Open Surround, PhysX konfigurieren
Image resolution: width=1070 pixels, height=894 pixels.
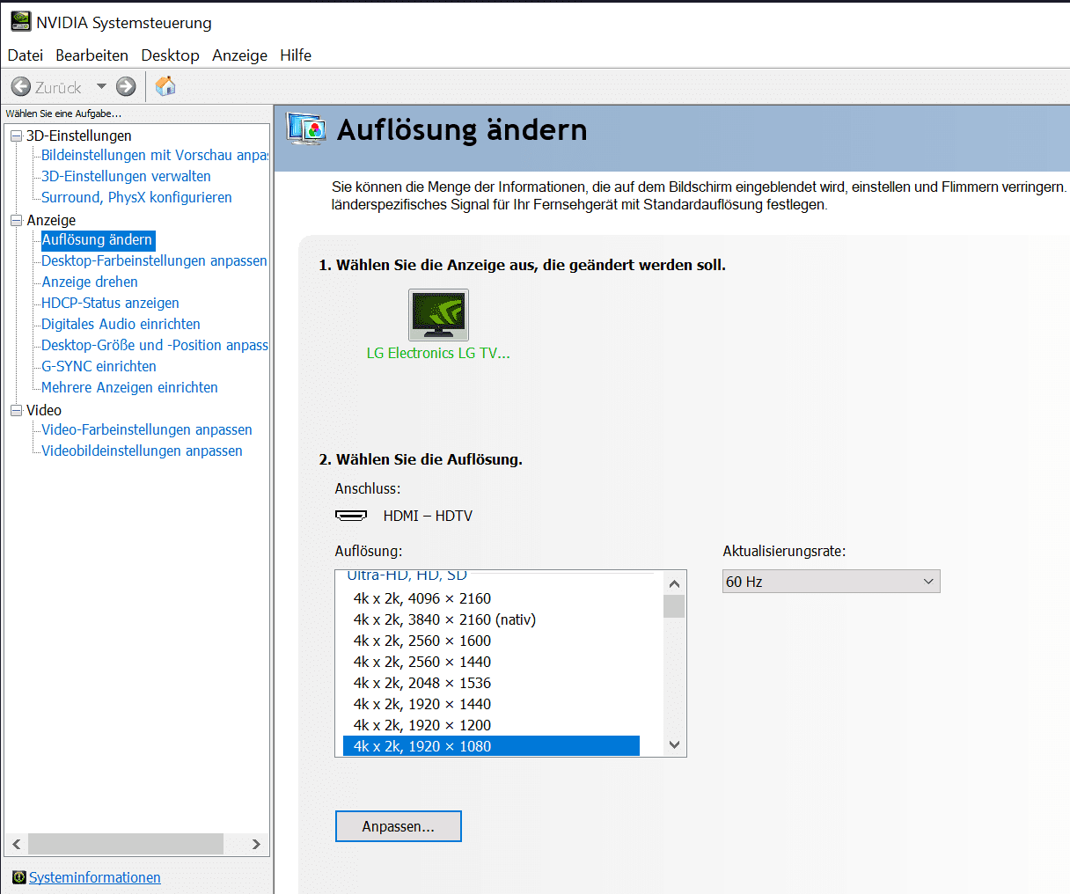coord(136,197)
